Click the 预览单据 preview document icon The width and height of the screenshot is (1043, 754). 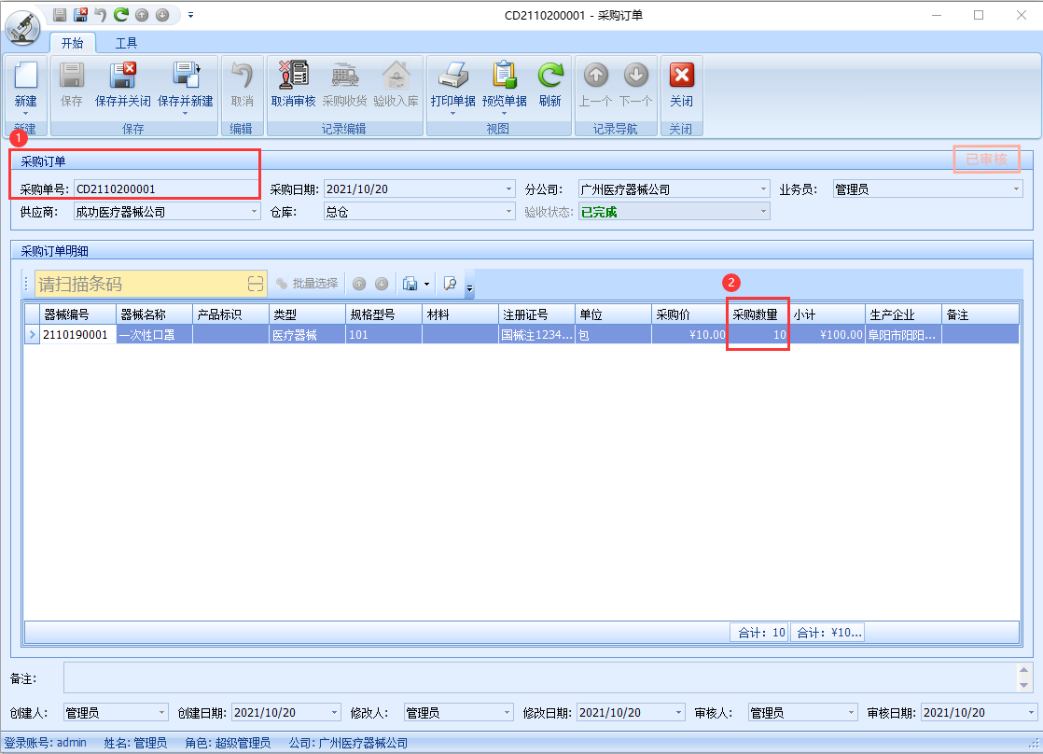pos(504,76)
